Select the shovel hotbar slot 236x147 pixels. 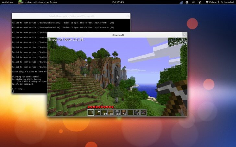(x=97, y=112)
